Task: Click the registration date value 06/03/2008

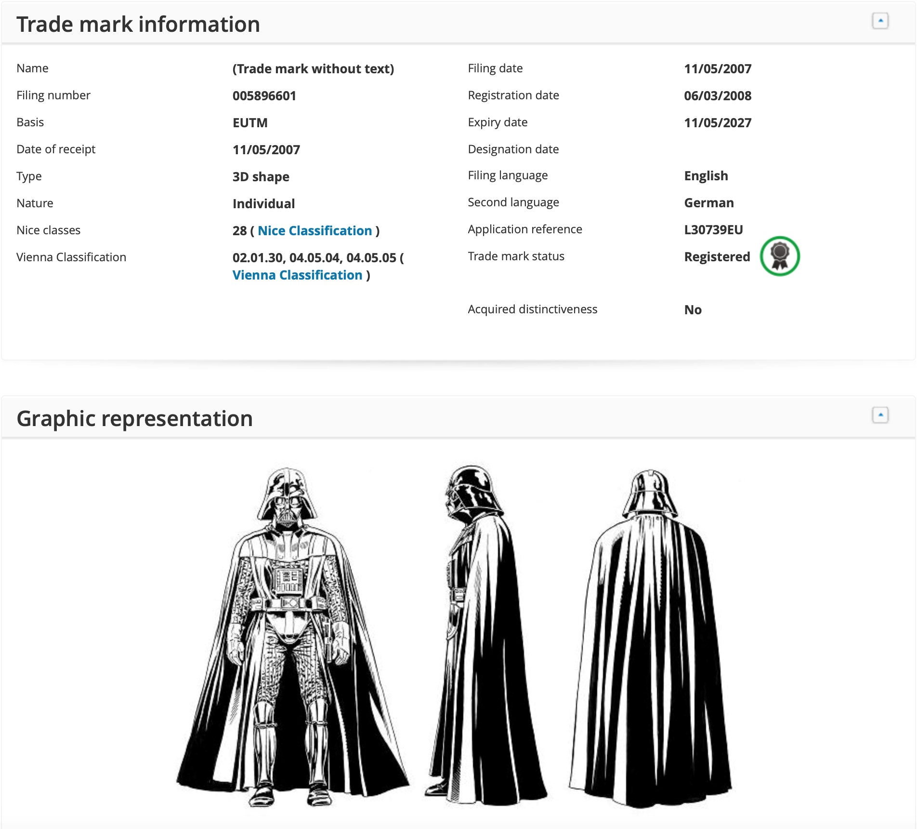Action: (x=717, y=96)
